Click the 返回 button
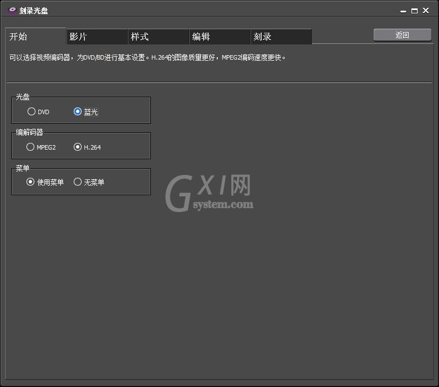This screenshot has height=387, width=439. [402, 35]
